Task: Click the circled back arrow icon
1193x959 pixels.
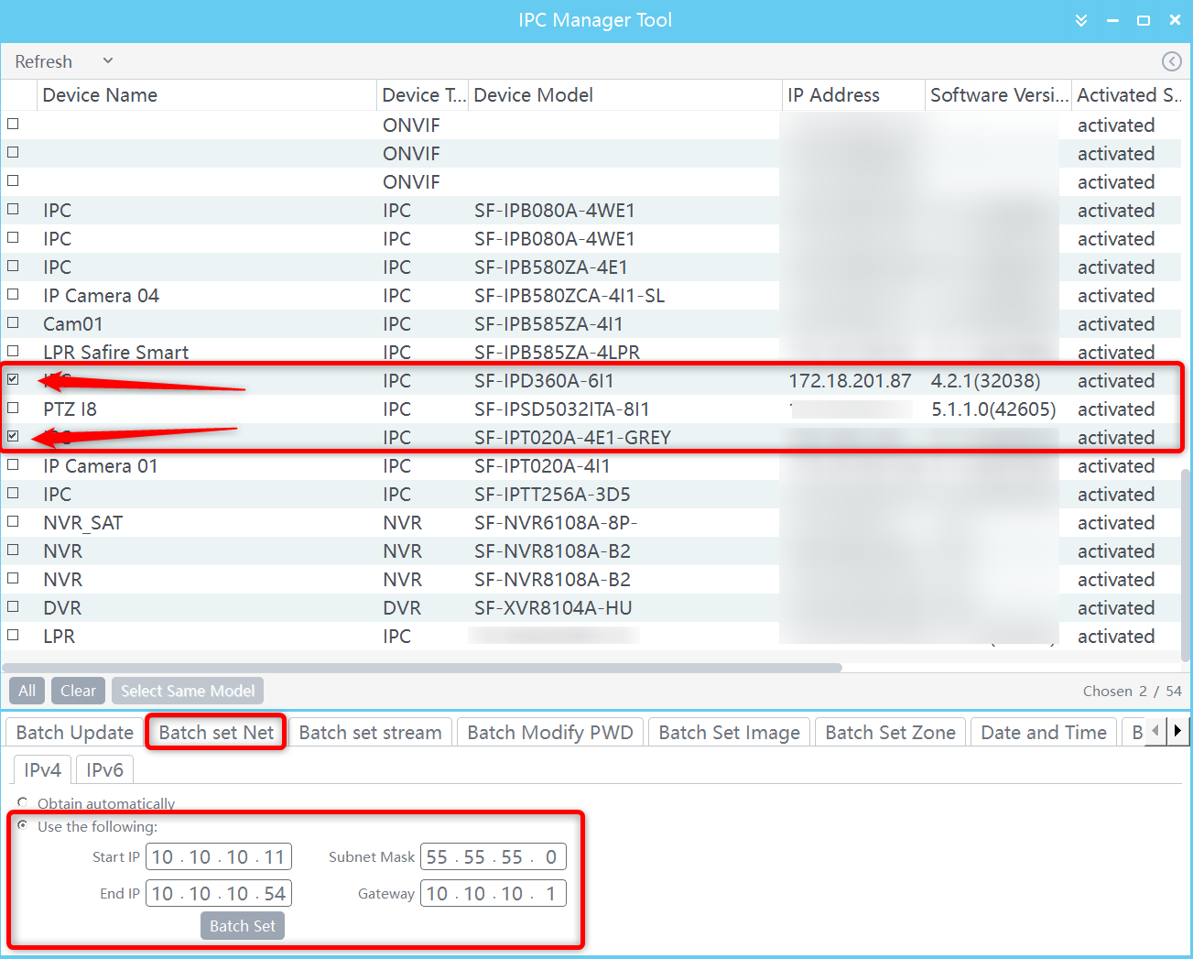Action: coord(1171,61)
